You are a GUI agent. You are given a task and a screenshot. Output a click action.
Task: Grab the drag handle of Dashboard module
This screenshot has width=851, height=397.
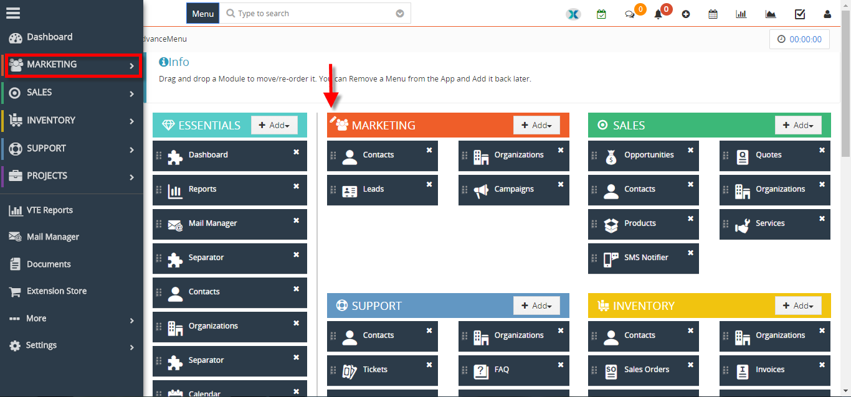(x=159, y=155)
